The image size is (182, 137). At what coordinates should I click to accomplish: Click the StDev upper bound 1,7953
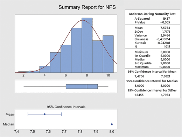[166, 95]
